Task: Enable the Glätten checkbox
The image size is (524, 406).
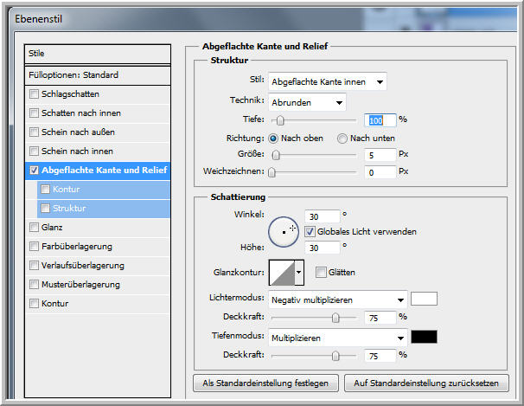Action: 321,272
